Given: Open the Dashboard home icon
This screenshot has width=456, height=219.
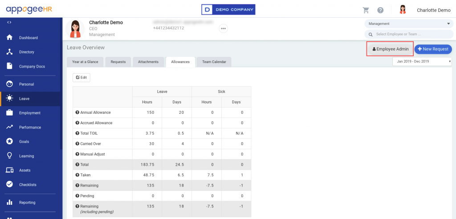Looking at the screenshot, I should point(9,38).
